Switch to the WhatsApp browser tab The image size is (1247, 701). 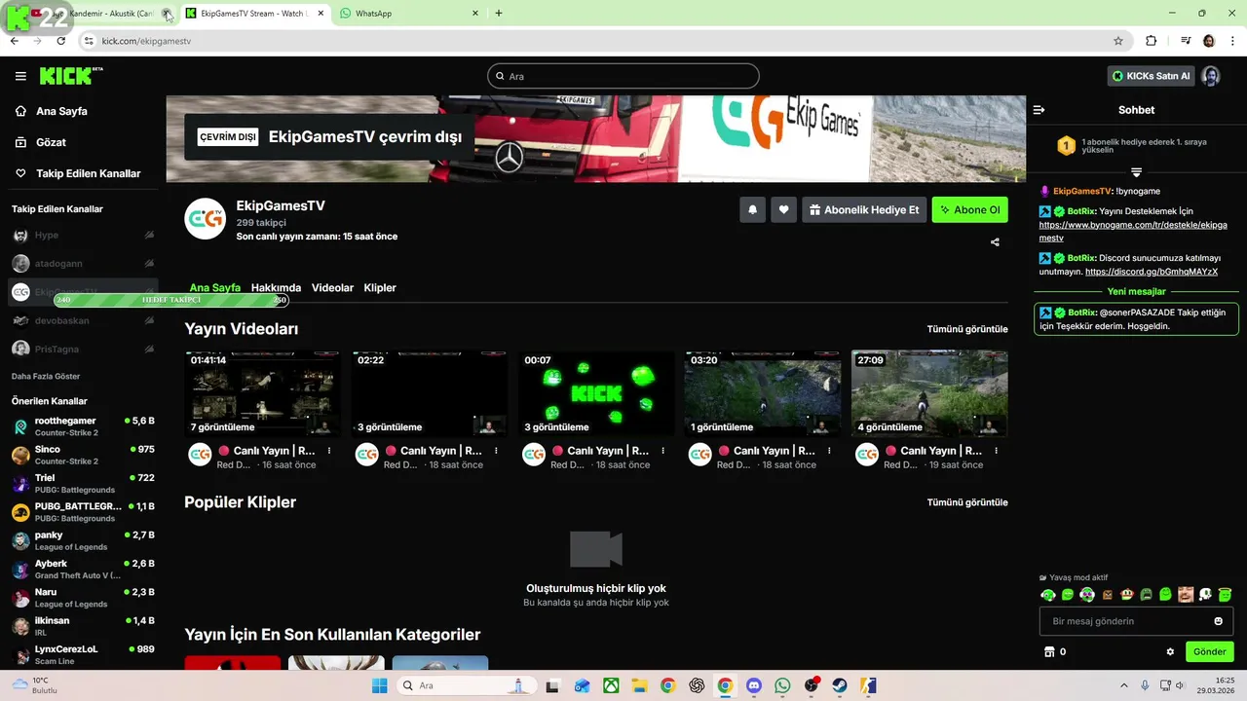coord(409,14)
